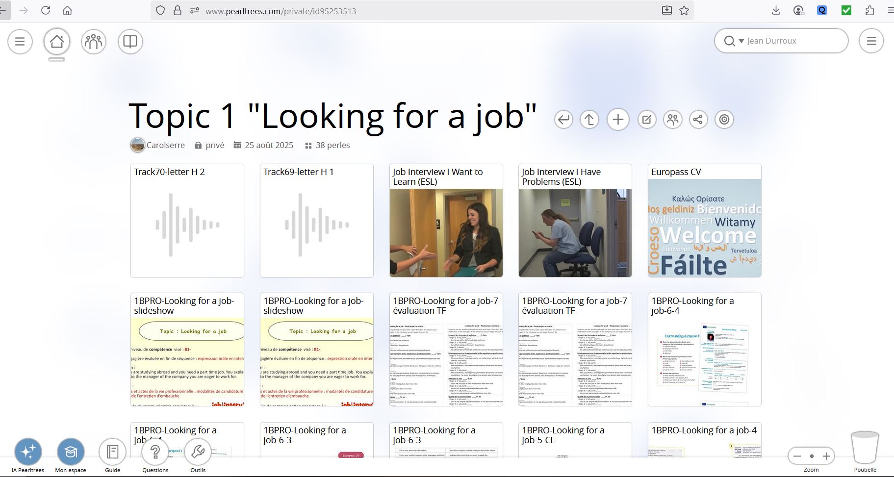
Task: Click the back arrow icon beside title
Action: point(563,119)
